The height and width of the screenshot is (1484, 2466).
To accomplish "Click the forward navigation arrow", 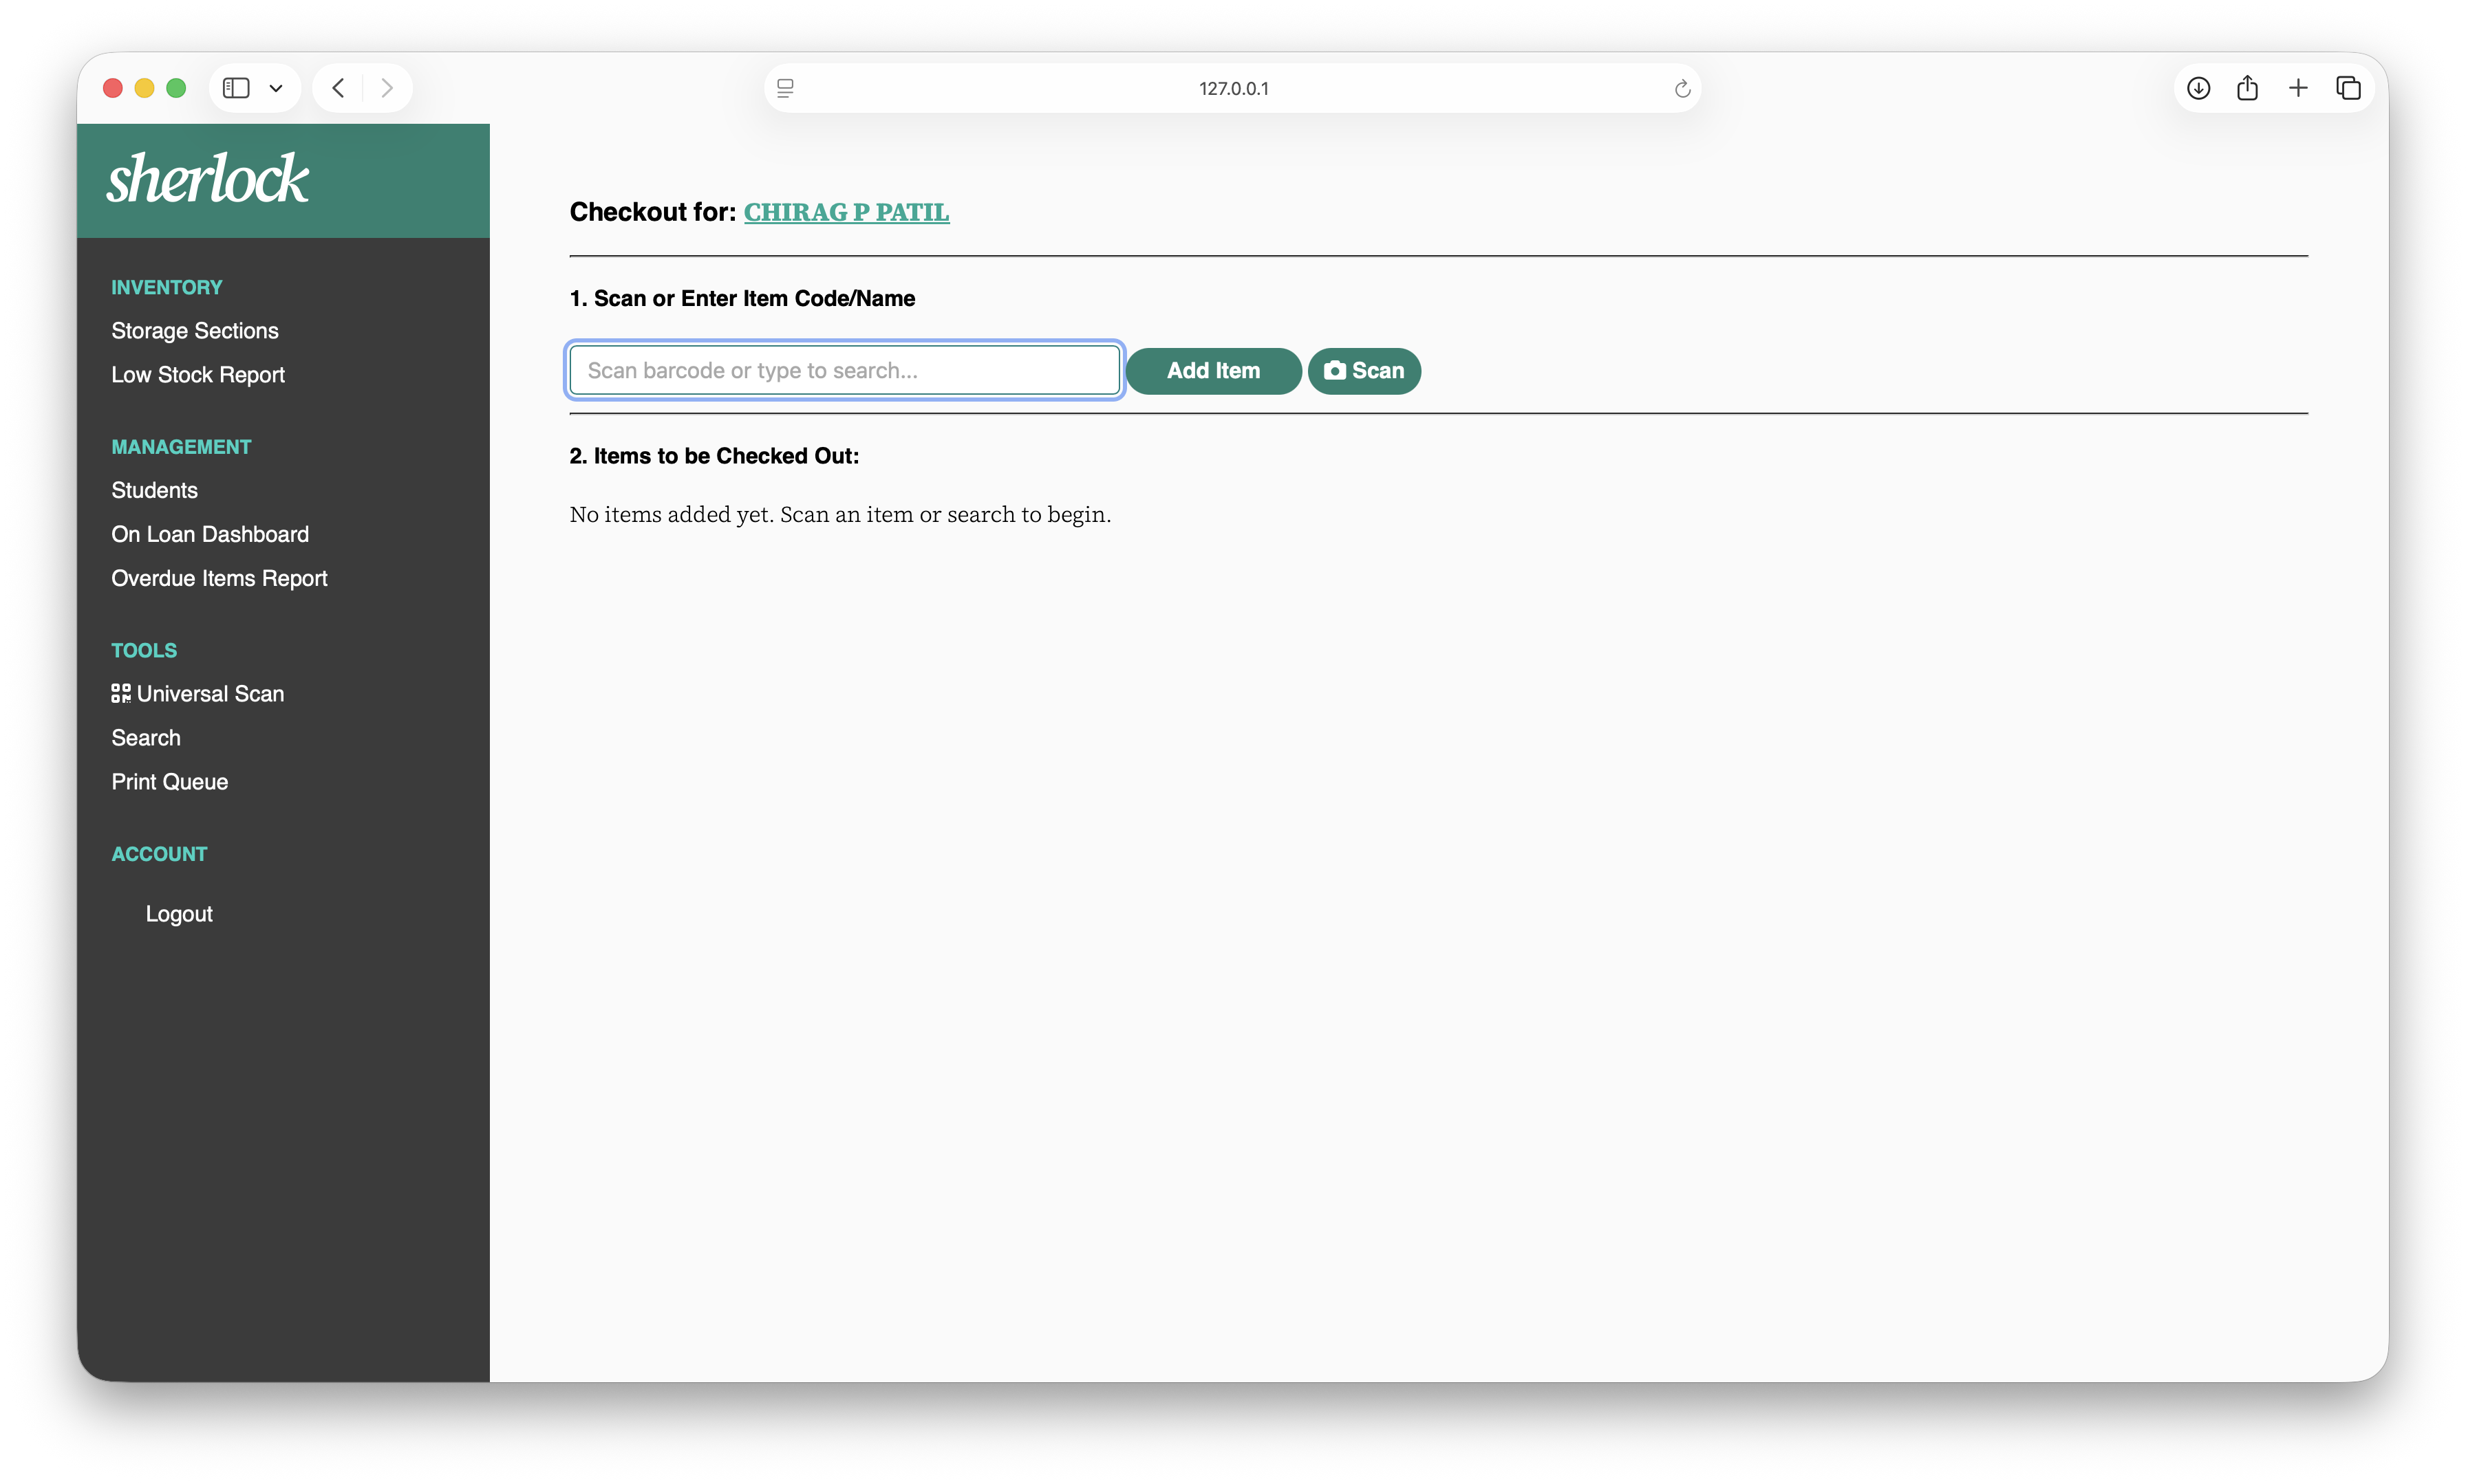I will click(387, 88).
